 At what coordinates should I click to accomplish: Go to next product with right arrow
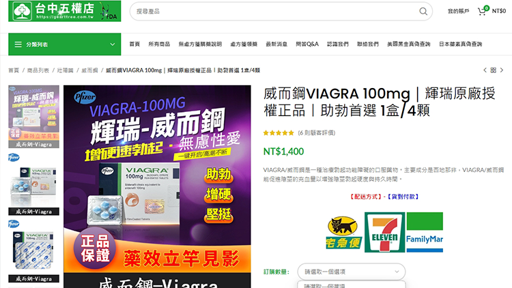coord(502,70)
